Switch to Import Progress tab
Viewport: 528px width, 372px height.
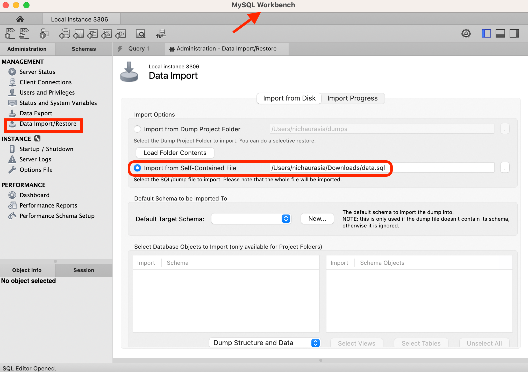tap(352, 98)
